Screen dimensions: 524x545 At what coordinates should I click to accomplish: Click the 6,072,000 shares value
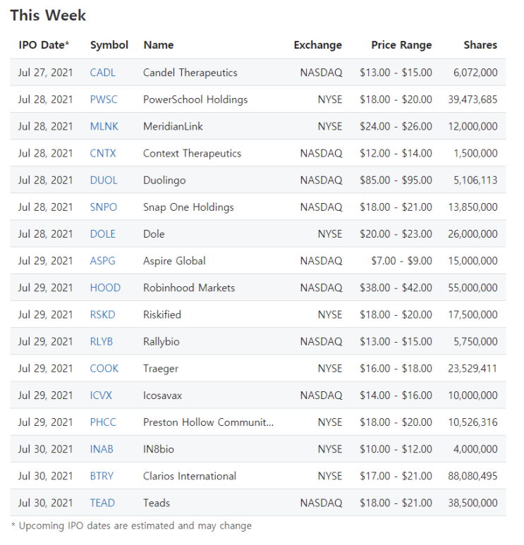pos(475,73)
